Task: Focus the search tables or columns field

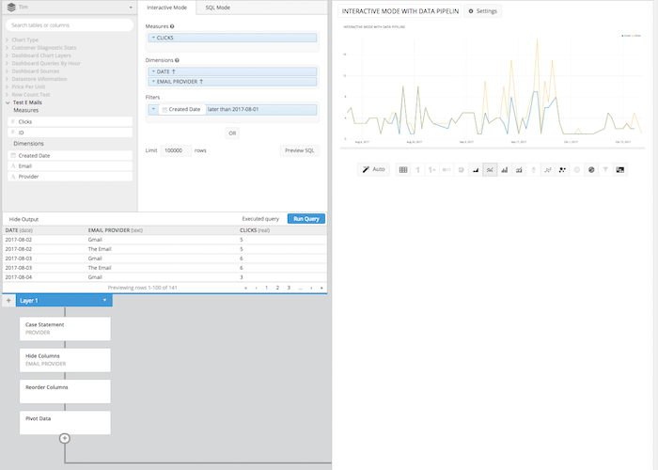Action: pos(70,25)
